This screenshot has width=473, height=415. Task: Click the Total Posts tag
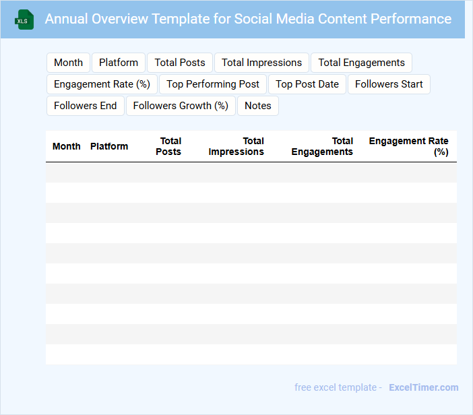(180, 63)
